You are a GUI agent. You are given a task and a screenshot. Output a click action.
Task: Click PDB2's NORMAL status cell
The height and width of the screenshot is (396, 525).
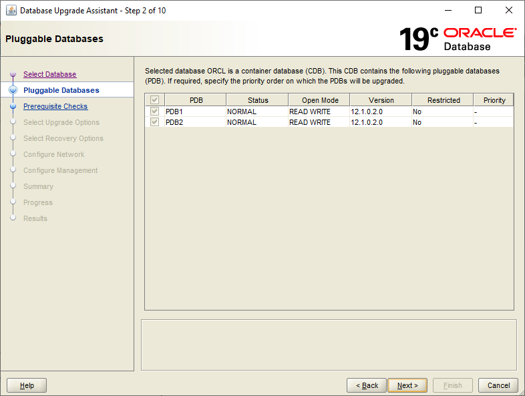(x=257, y=122)
